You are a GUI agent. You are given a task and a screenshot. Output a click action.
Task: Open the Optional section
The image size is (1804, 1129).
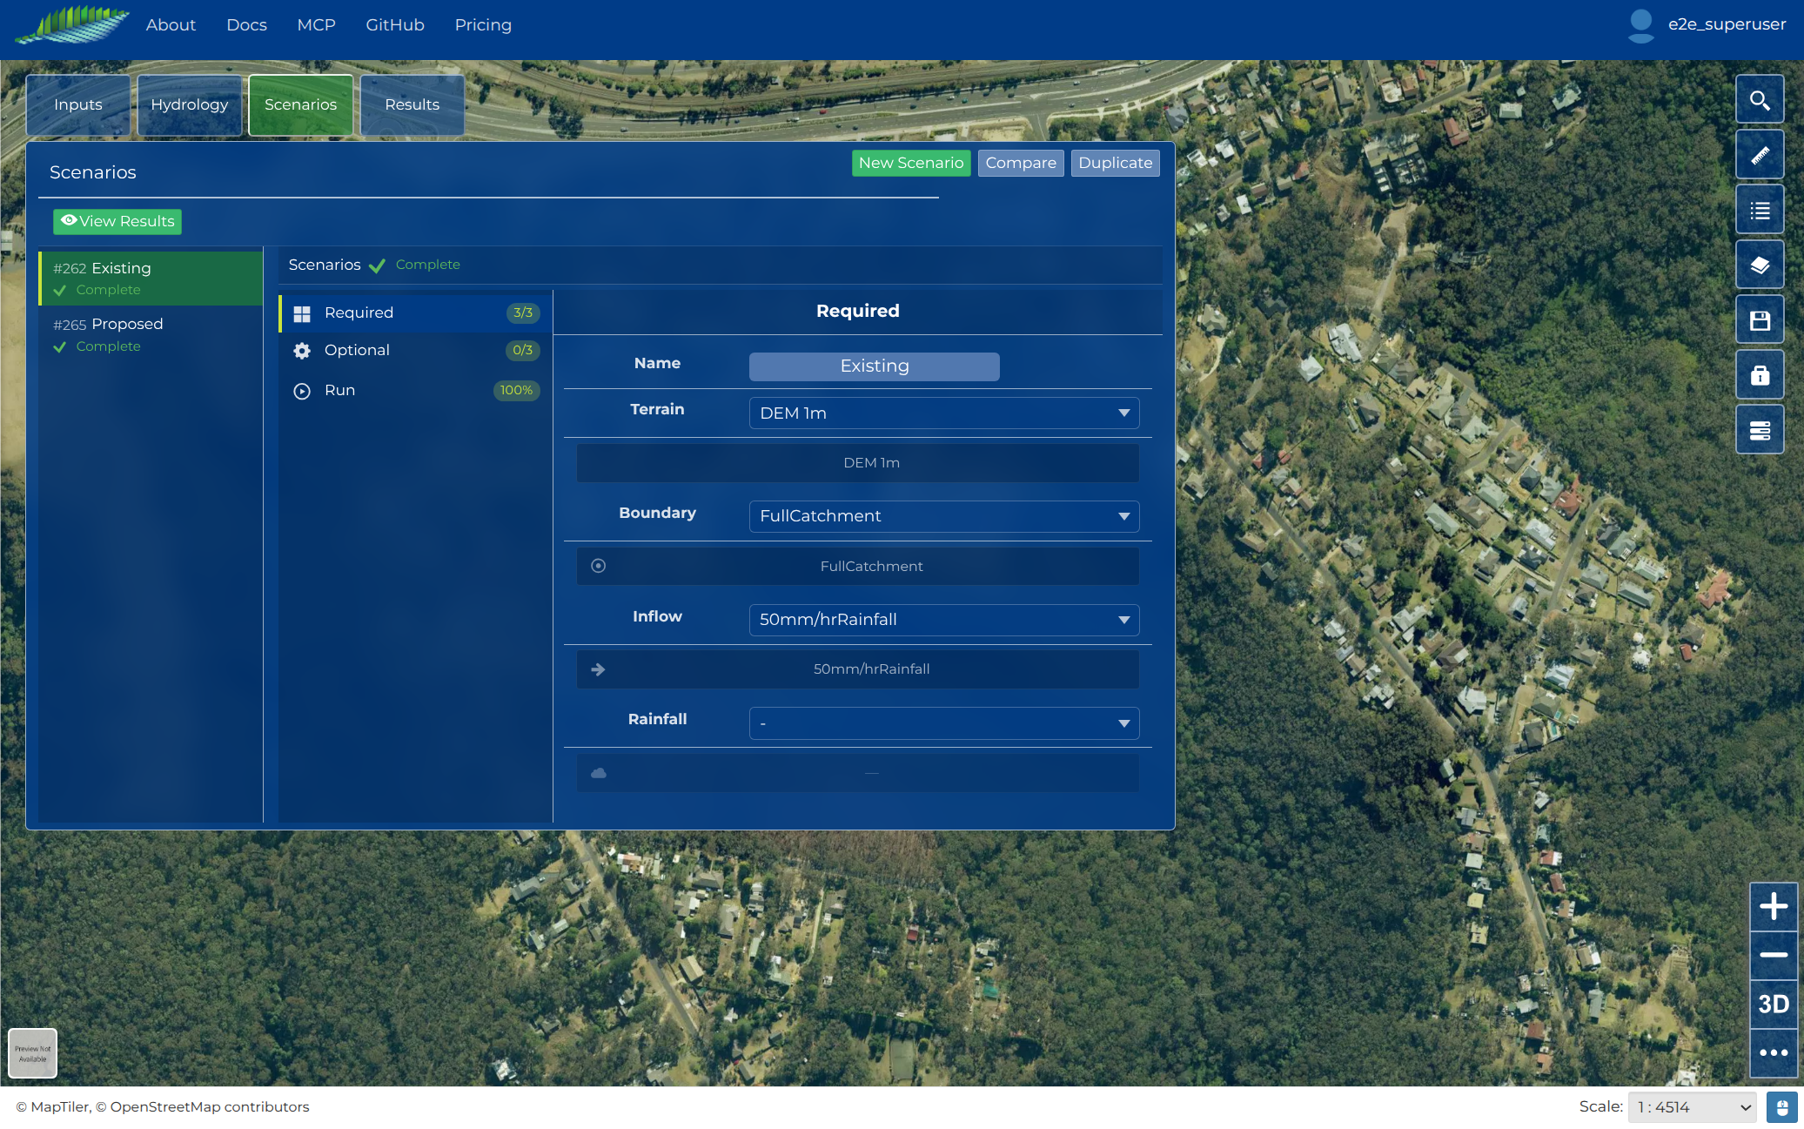tap(415, 351)
